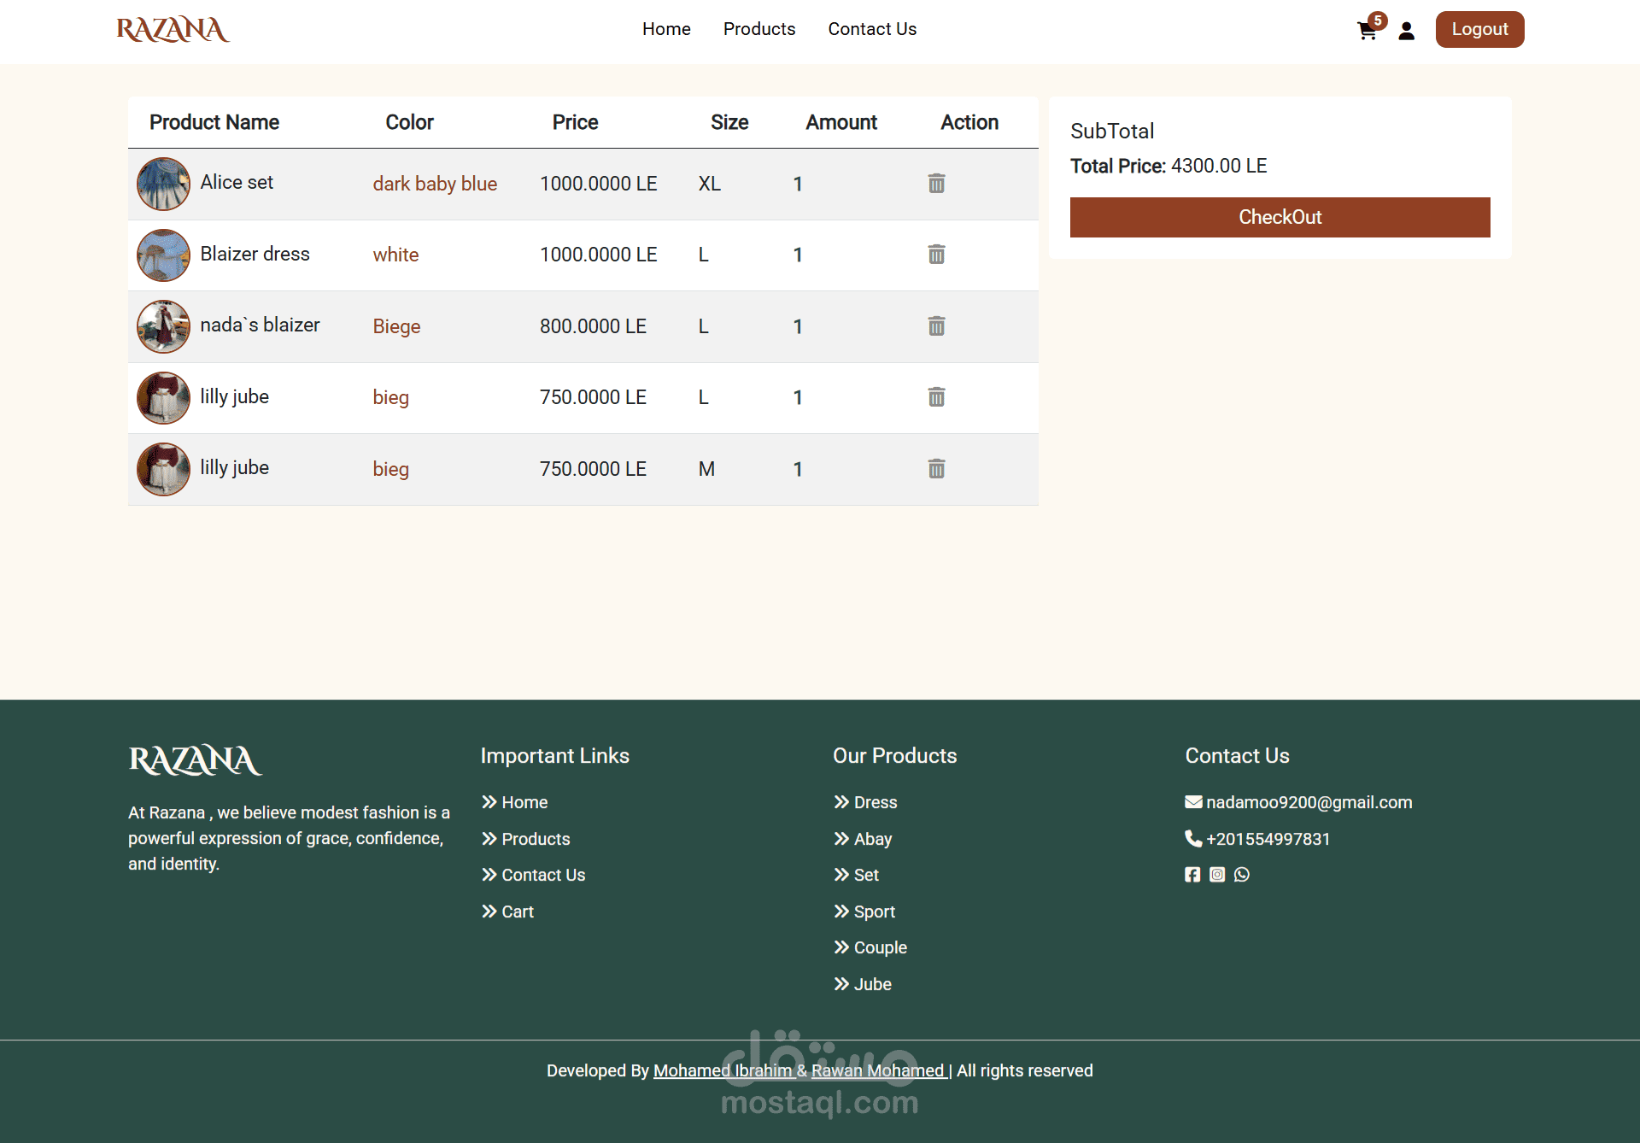The width and height of the screenshot is (1640, 1143).
Task: Remove Blaizer dress using its trash icon
Action: point(936,255)
